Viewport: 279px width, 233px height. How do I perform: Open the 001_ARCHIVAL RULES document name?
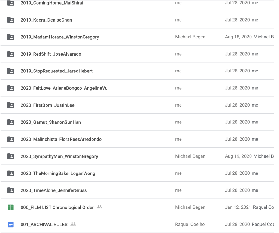pyautogui.click(x=44, y=225)
